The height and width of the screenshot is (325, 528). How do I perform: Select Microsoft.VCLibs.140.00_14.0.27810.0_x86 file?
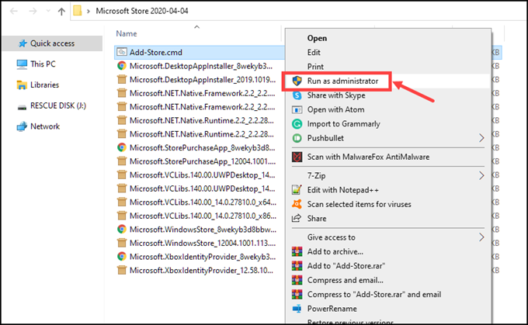[203, 216]
